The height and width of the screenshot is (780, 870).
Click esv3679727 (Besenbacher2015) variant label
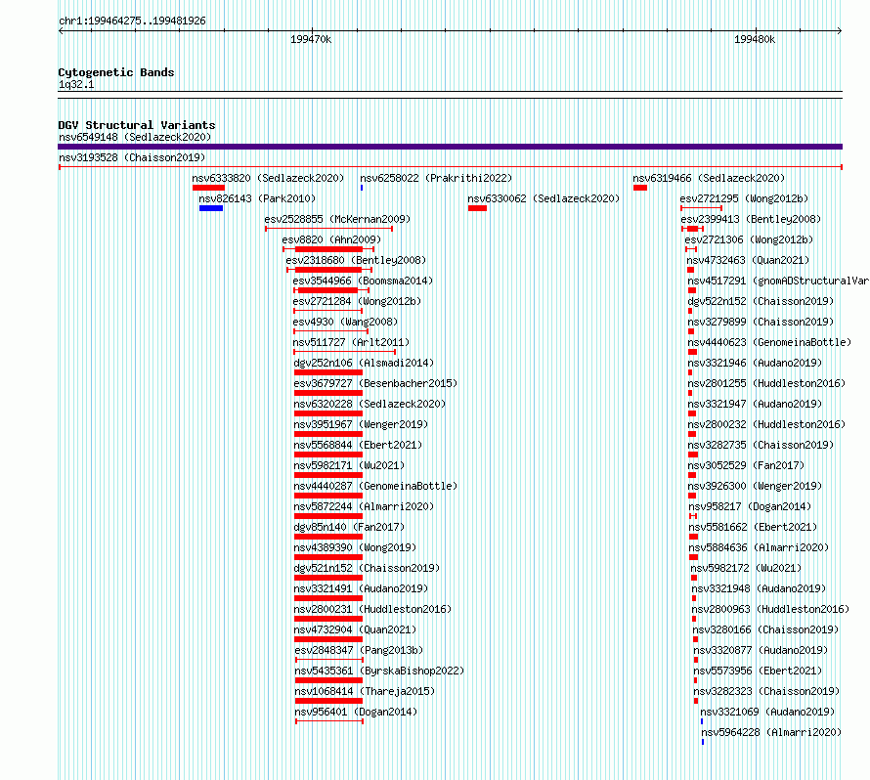click(x=375, y=383)
